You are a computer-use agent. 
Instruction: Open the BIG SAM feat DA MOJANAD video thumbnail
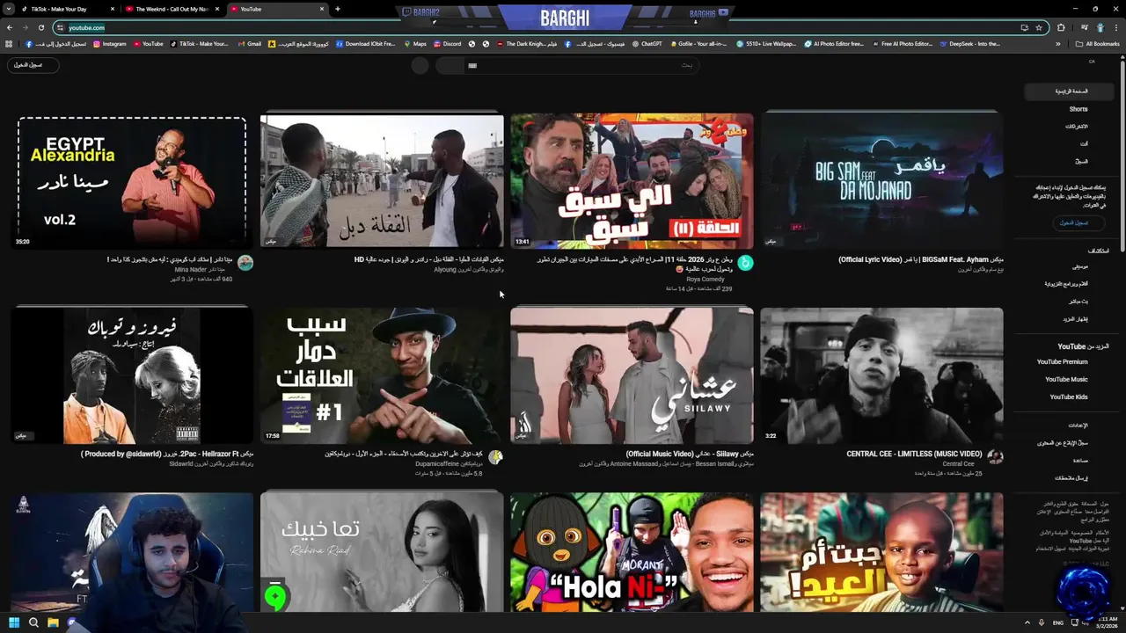click(x=881, y=180)
